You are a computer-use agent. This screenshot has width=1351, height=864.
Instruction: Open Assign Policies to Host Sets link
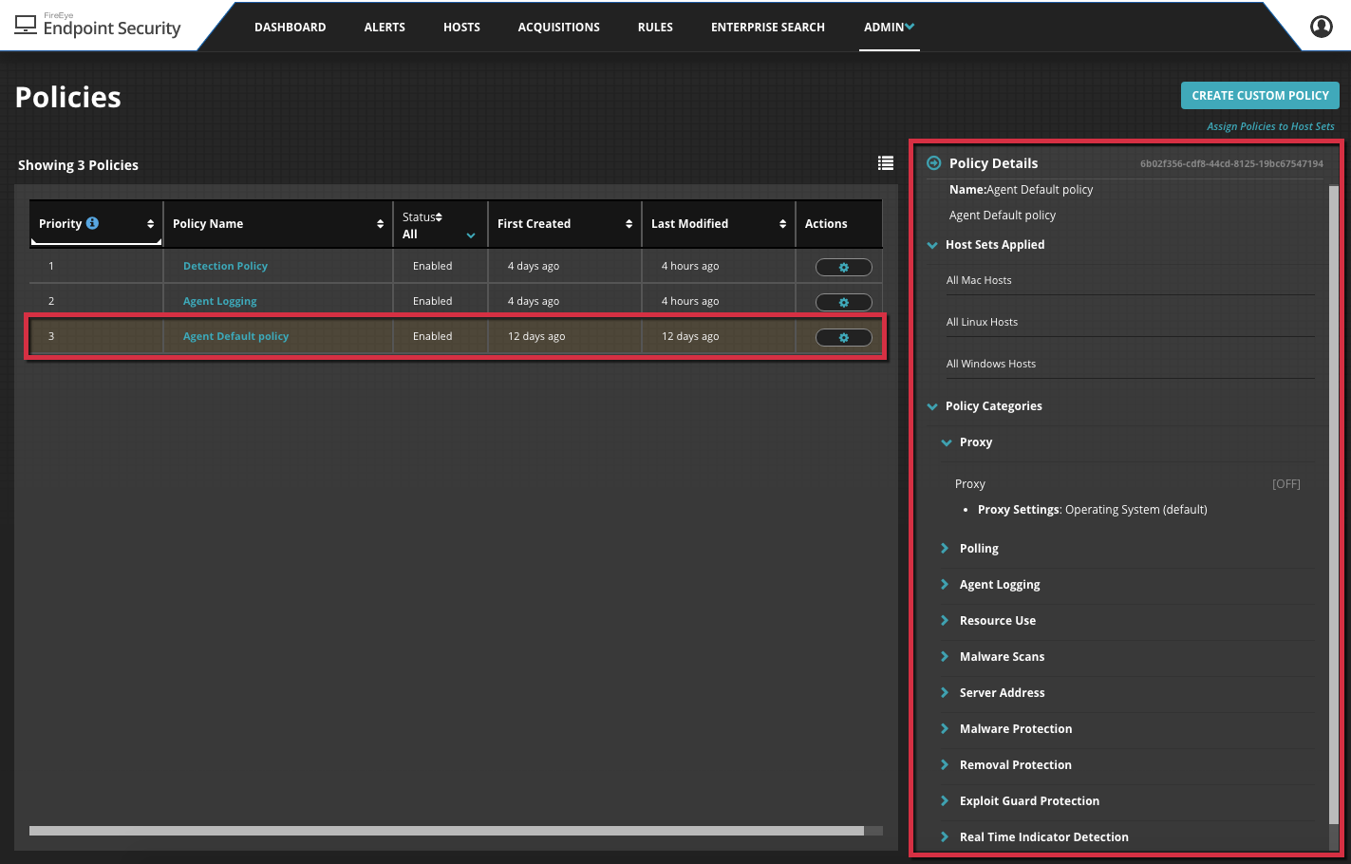pyautogui.click(x=1270, y=126)
